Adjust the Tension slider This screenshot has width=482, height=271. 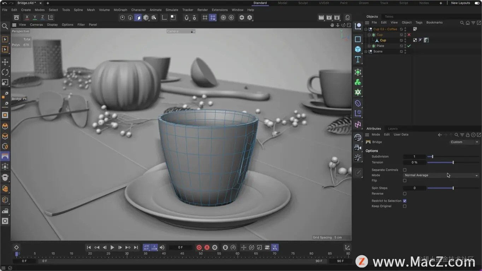(453, 163)
